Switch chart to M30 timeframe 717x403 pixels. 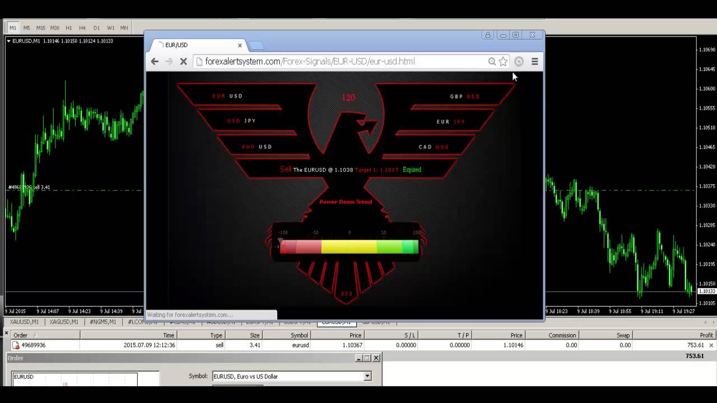(54, 27)
